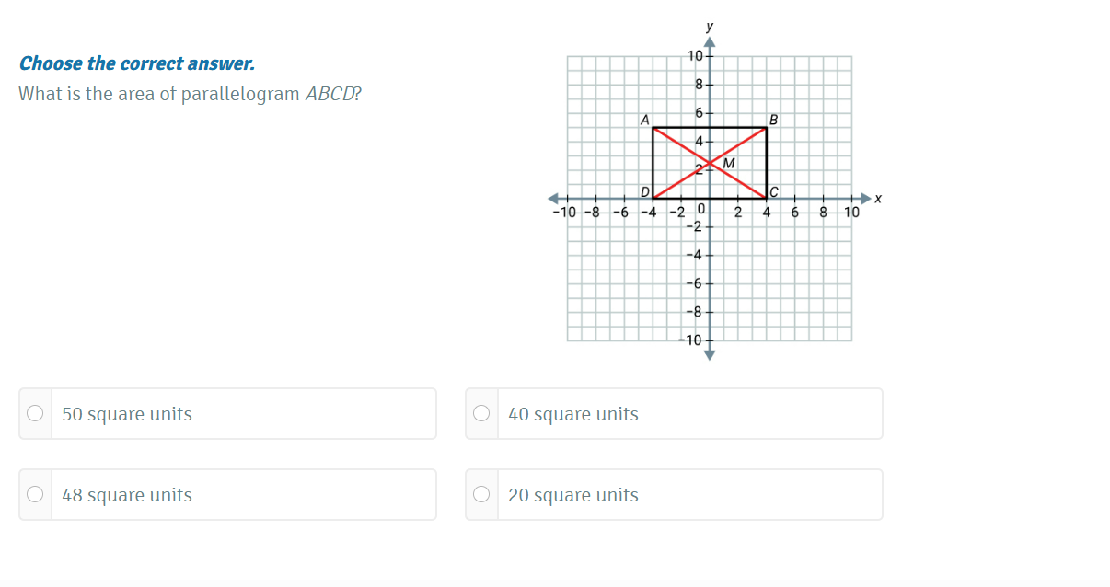Screen dimensions: 1110x587
Task: Click the upward arrowhead on the y-axis
Action: tap(709, 40)
